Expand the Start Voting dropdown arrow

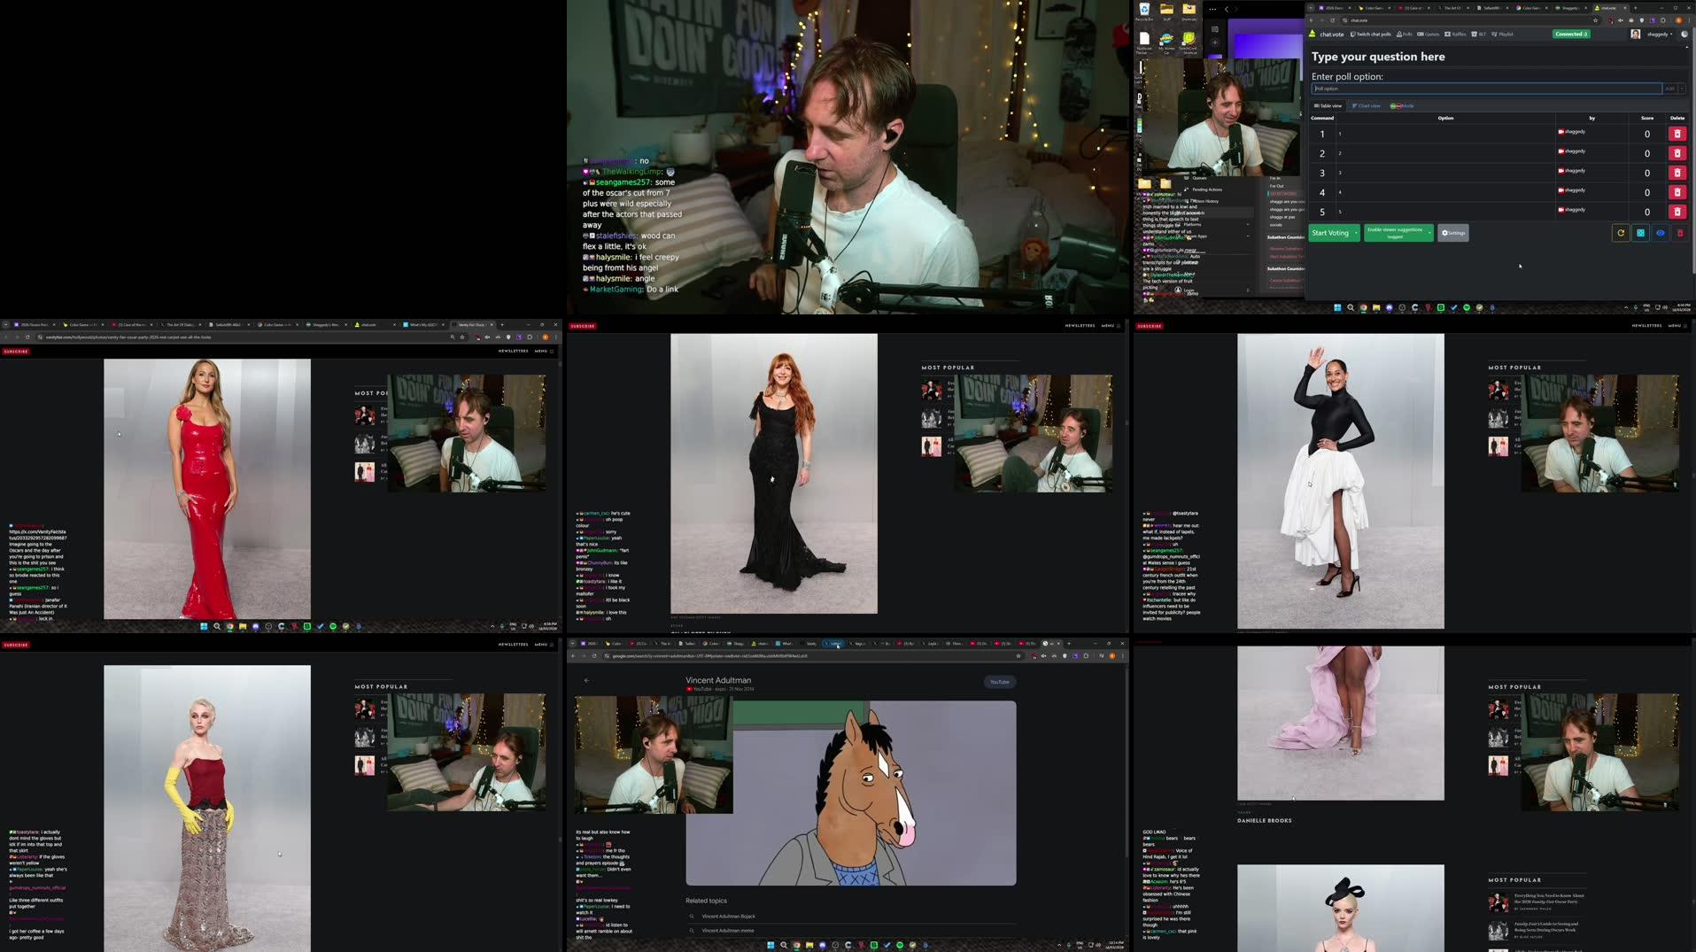click(x=1356, y=233)
